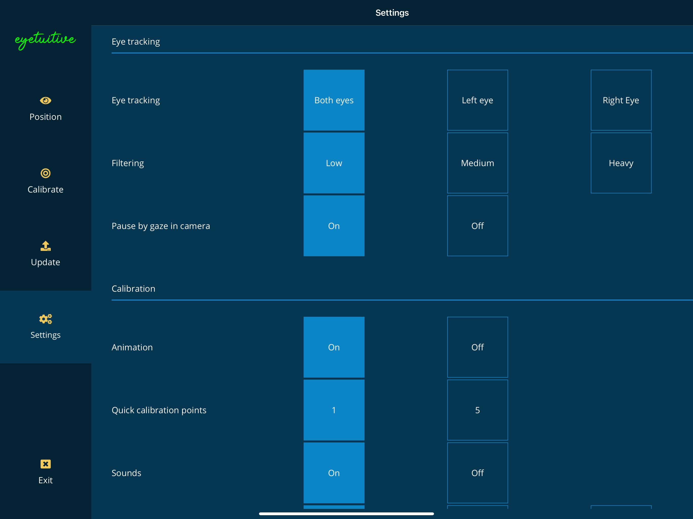Set quick calibration points to 5

coord(477,410)
